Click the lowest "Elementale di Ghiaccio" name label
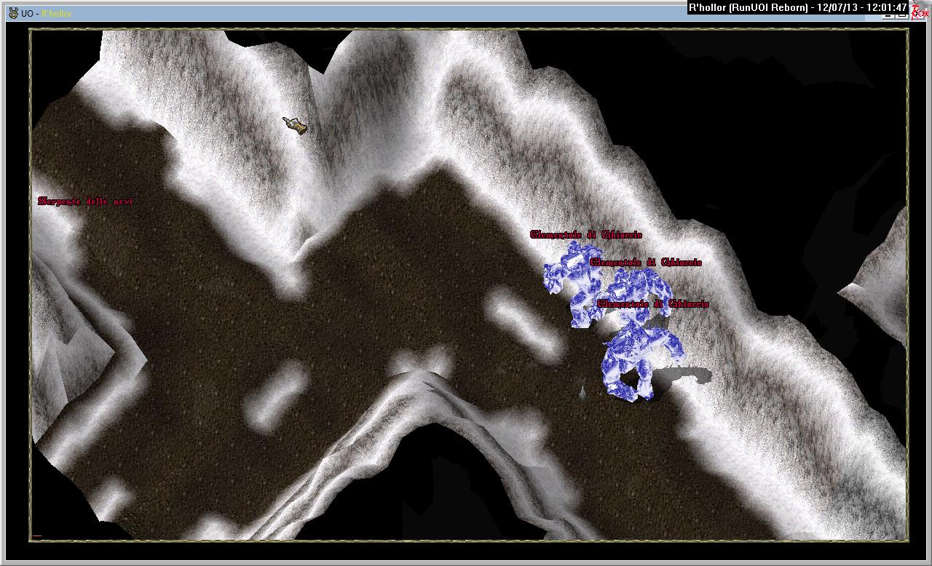Viewport: 932px width, 566px height. pyautogui.click(x=652, y=303)
